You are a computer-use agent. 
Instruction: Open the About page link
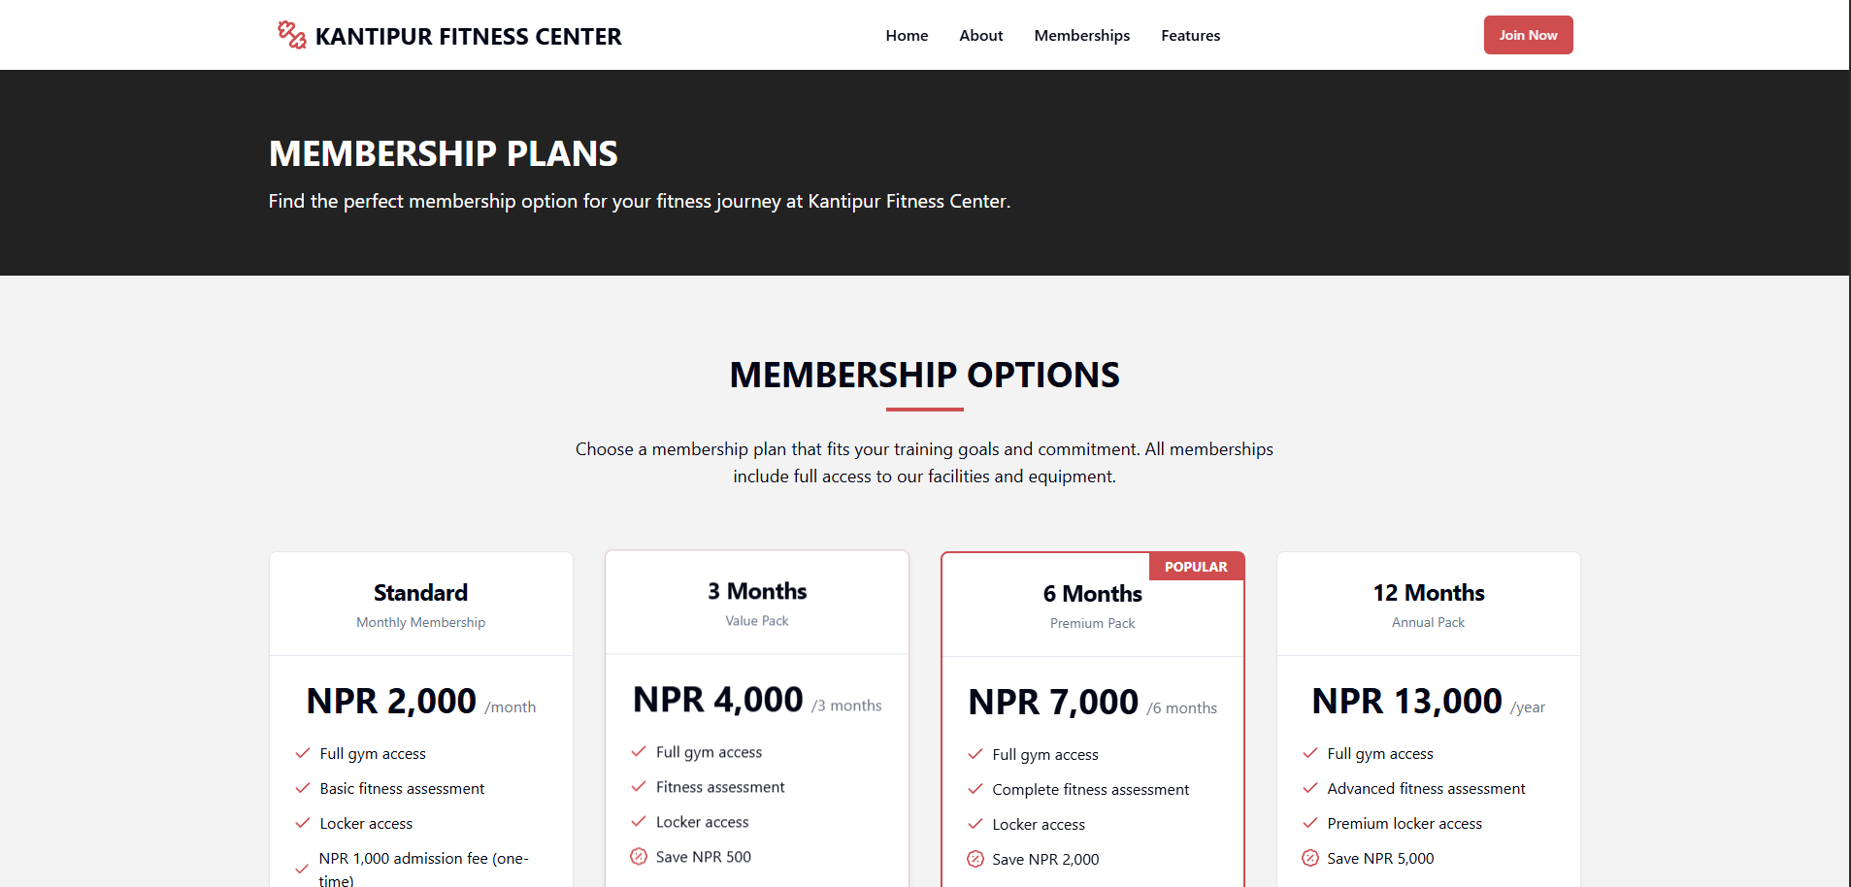[980, 35]
